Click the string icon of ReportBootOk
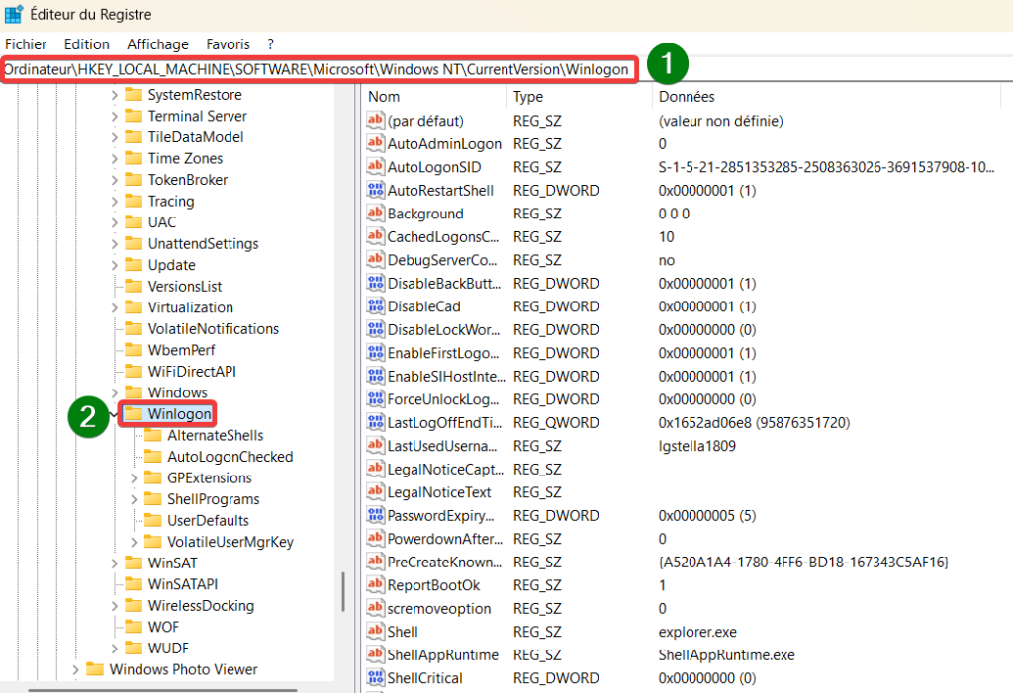1013x693 pixels. click(x=375, y=585)
